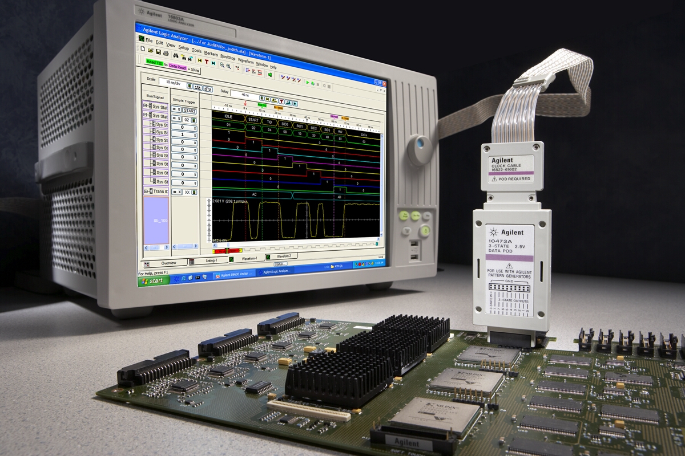This screenshot has height=456, width=685.
Task: Click the New file icon in the toolbar
Action: (x=143, y=49)
